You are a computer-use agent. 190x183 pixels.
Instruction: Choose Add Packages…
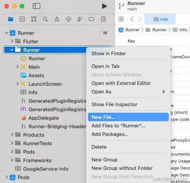[128, 134]
